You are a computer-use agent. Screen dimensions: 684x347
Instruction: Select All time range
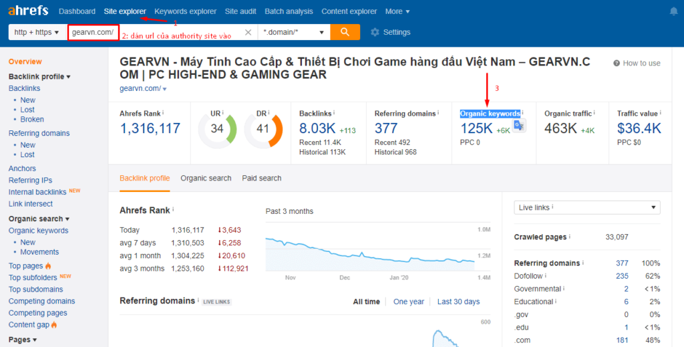click(x=367, y=302)
